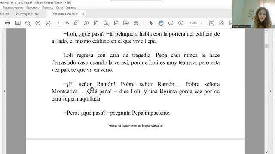Viewport: 275px width, 154px height.
Task: Select the dynamic zoom tool
Action: (x=86, y=23)
